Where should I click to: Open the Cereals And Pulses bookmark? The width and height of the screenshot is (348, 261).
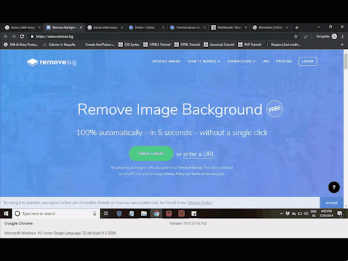pyautogui.click(x=97, y=44)
